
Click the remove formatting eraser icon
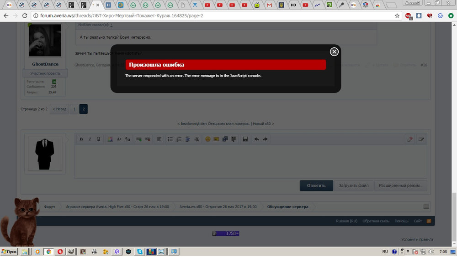click(410, 139)
